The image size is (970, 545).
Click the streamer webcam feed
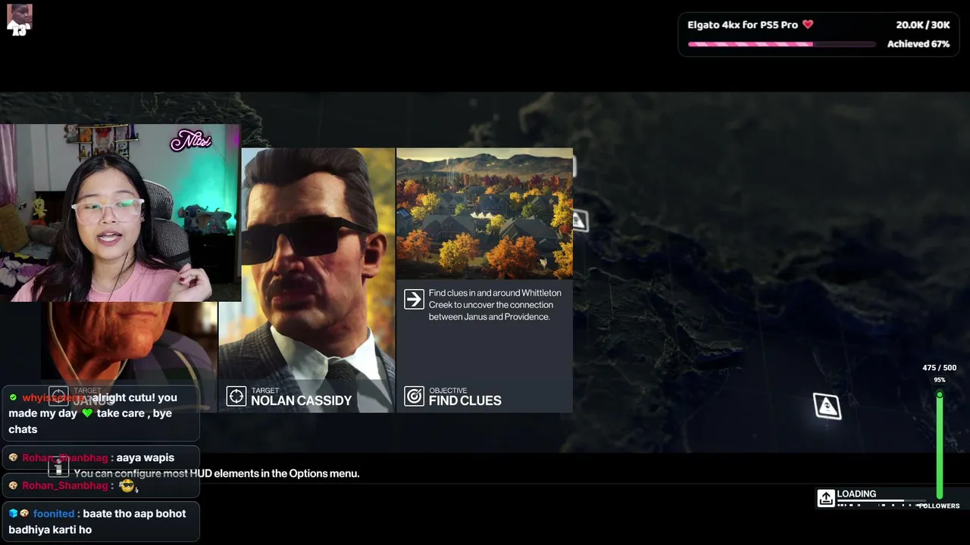[x=120, y=213]
